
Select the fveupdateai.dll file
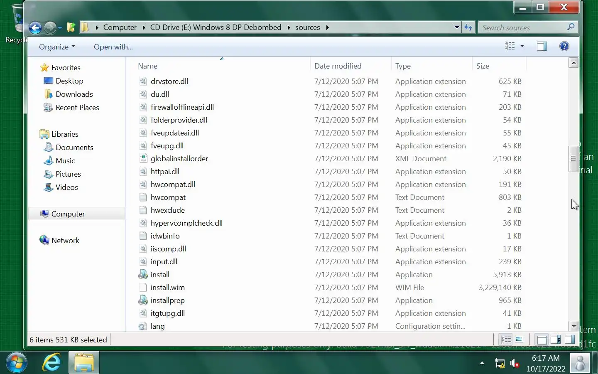(x=174, y=133)
